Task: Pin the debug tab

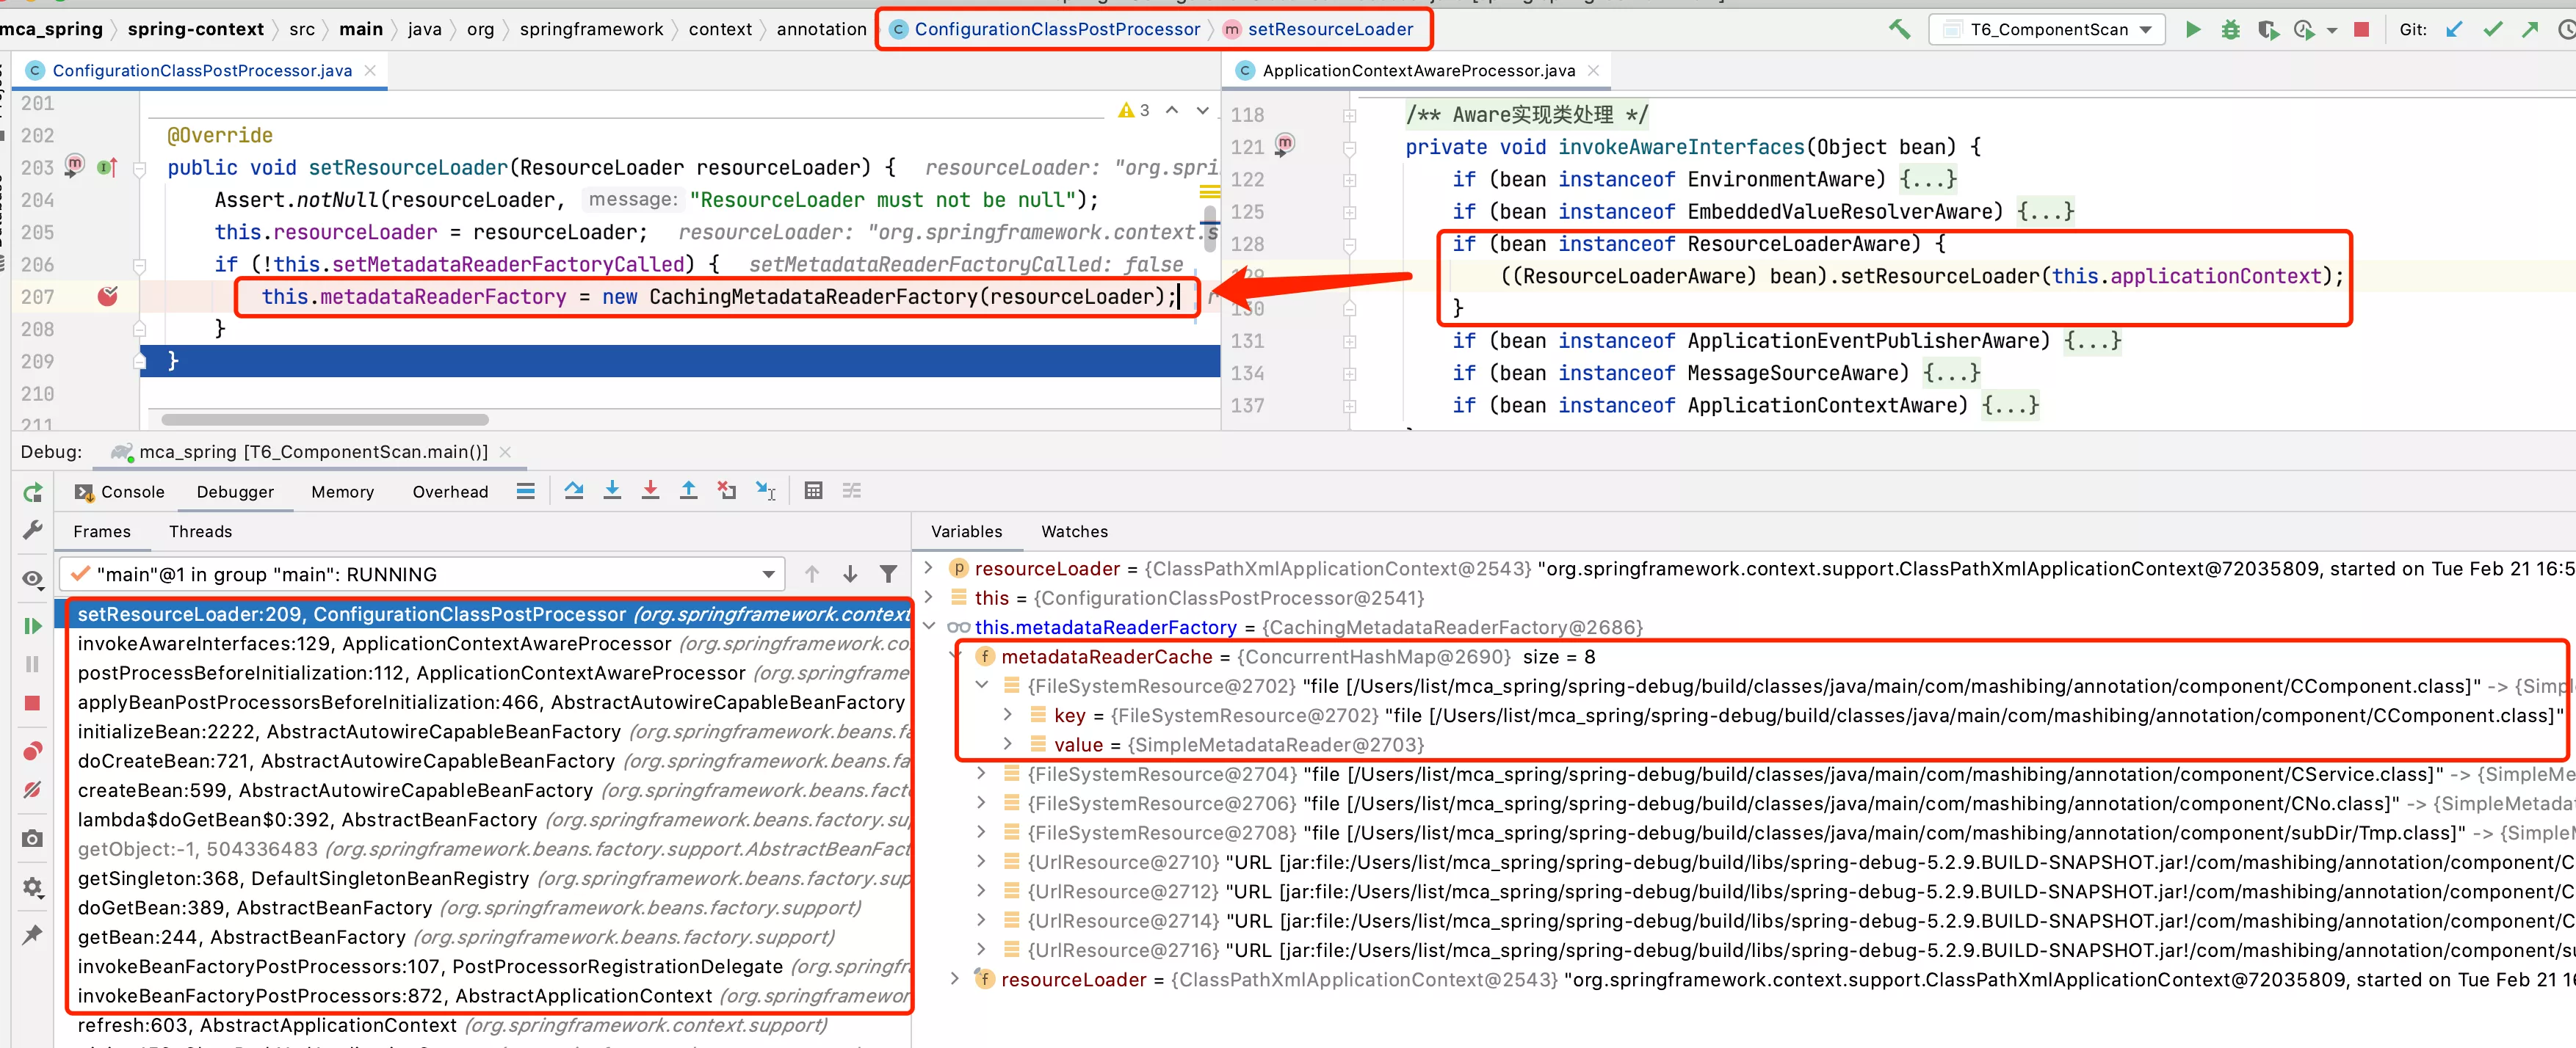Action: pyautogui.click(x=32, y=935)
